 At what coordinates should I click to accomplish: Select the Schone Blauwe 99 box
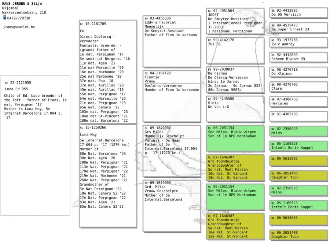click(x=298, y=57)
